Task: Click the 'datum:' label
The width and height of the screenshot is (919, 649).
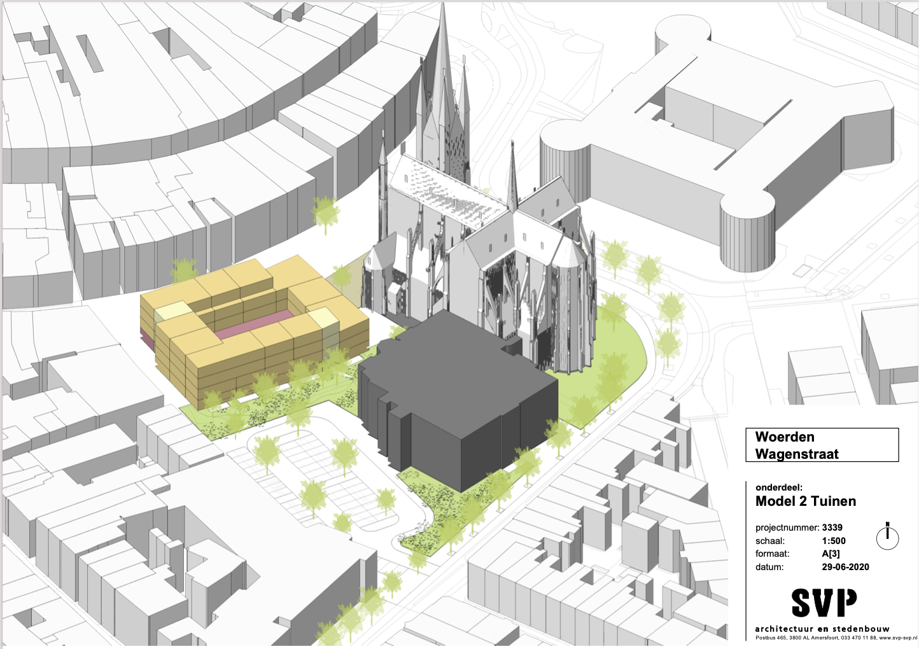Action: point(769,567)
